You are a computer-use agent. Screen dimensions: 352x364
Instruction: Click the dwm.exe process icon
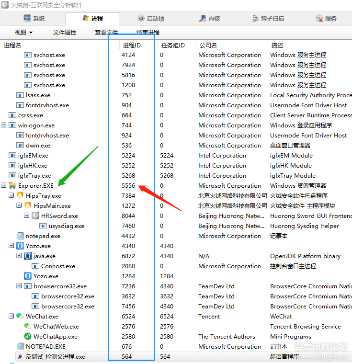20,145
